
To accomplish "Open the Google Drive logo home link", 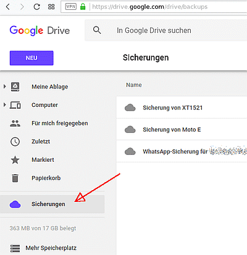I will 40,30.
